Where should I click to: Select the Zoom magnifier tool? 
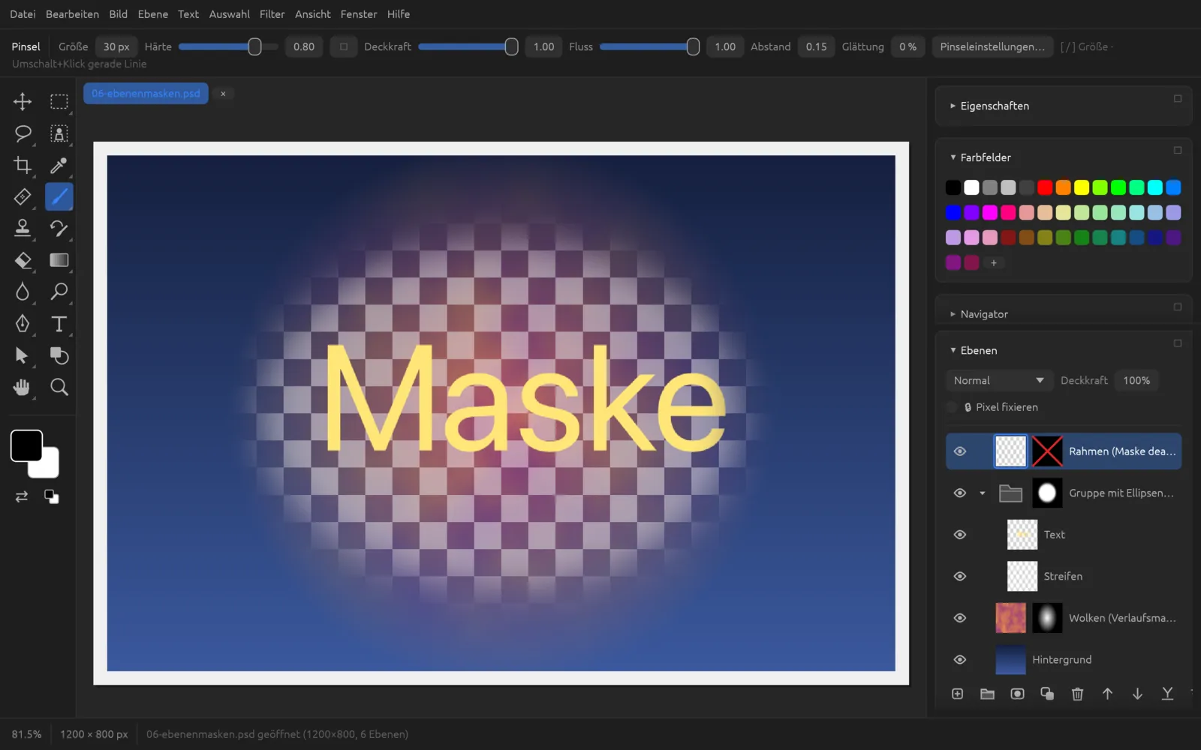[x=59, y=387]
